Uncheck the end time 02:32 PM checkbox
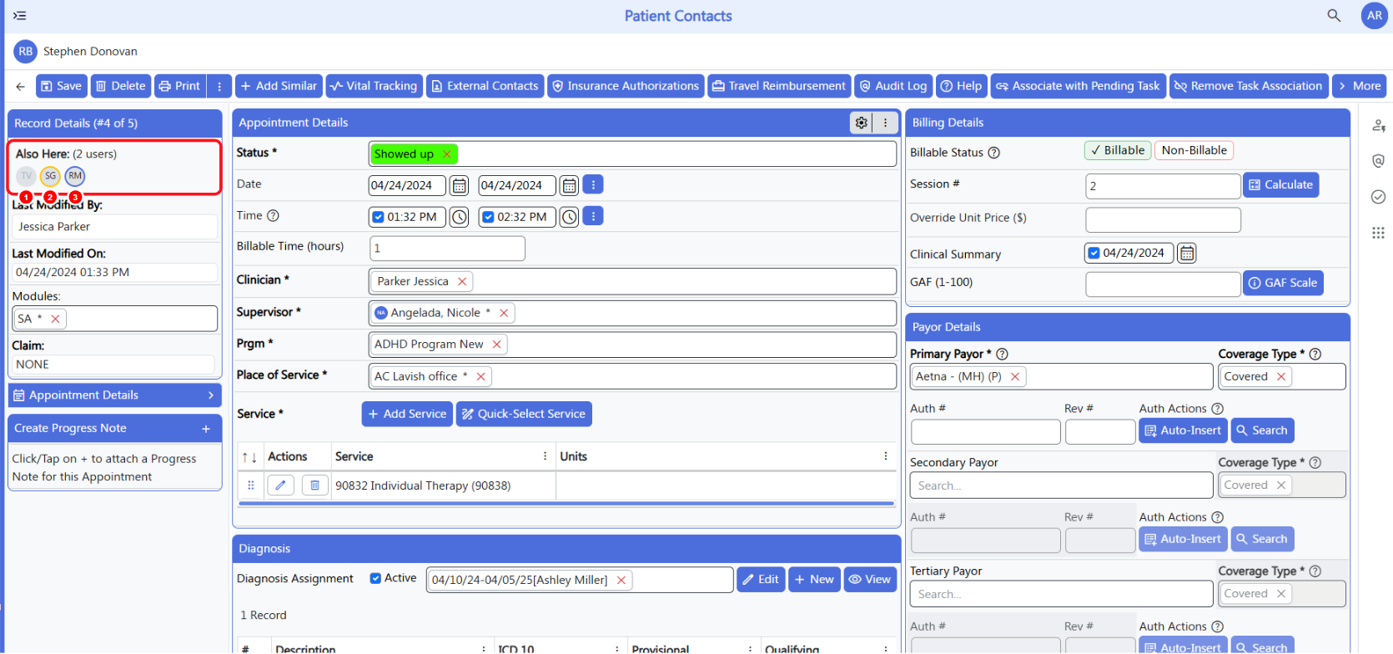 [x=488, y=217]
